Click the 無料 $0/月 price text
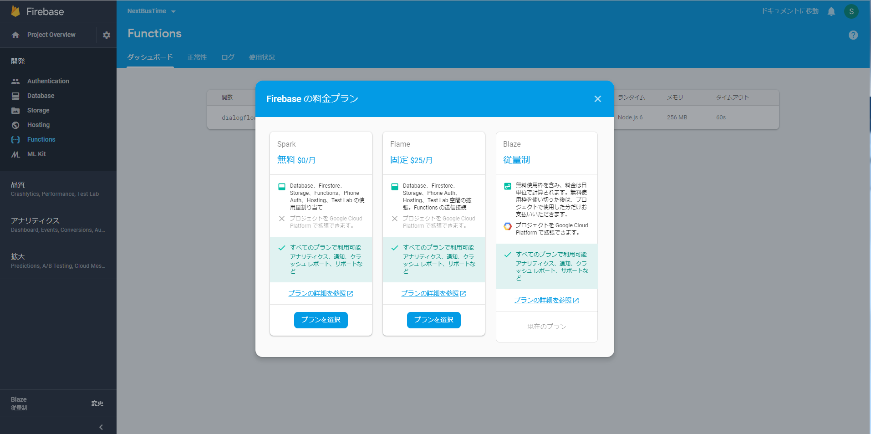This screenshot has width=871, height=434. click(296, 160)
